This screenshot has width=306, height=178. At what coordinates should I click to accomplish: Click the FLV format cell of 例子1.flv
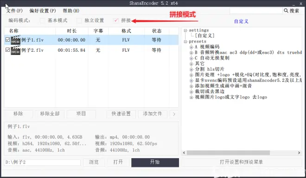pyautogui.click(x=126, y=40)
